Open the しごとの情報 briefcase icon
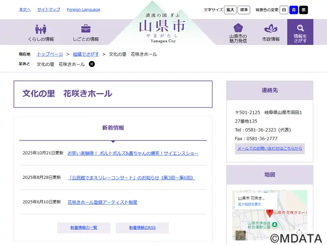 [x=86, y=29]
